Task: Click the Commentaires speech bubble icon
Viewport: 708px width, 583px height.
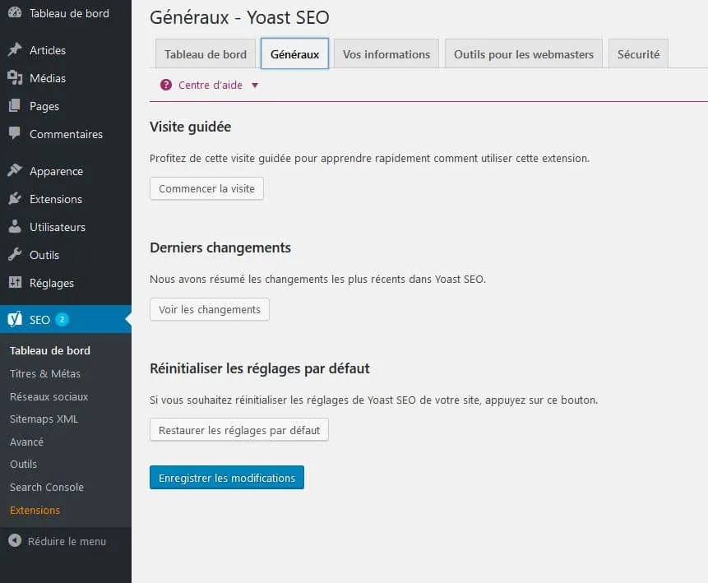Action: 15,133
